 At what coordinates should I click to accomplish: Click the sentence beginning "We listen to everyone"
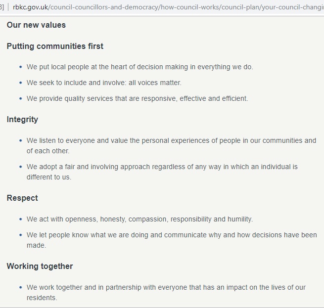171,140
